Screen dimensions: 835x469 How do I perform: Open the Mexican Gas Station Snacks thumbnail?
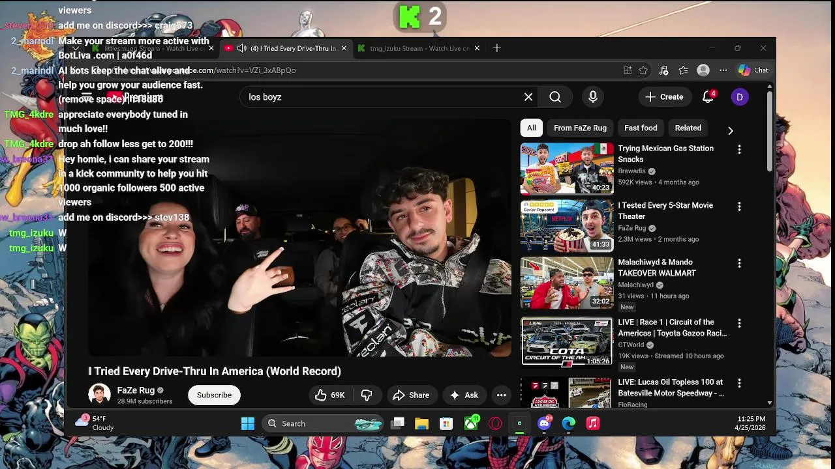tap(567, 169)
